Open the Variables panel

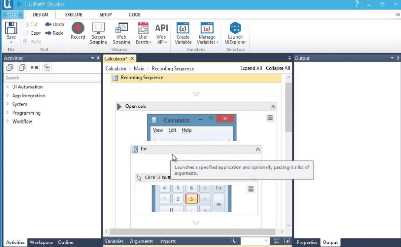tap(114, 241)
